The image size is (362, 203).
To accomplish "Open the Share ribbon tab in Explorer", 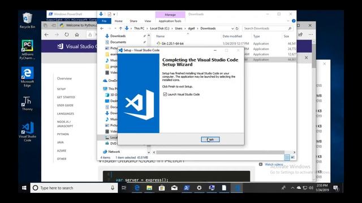I will pyautogui.click(x=133, y=21).
